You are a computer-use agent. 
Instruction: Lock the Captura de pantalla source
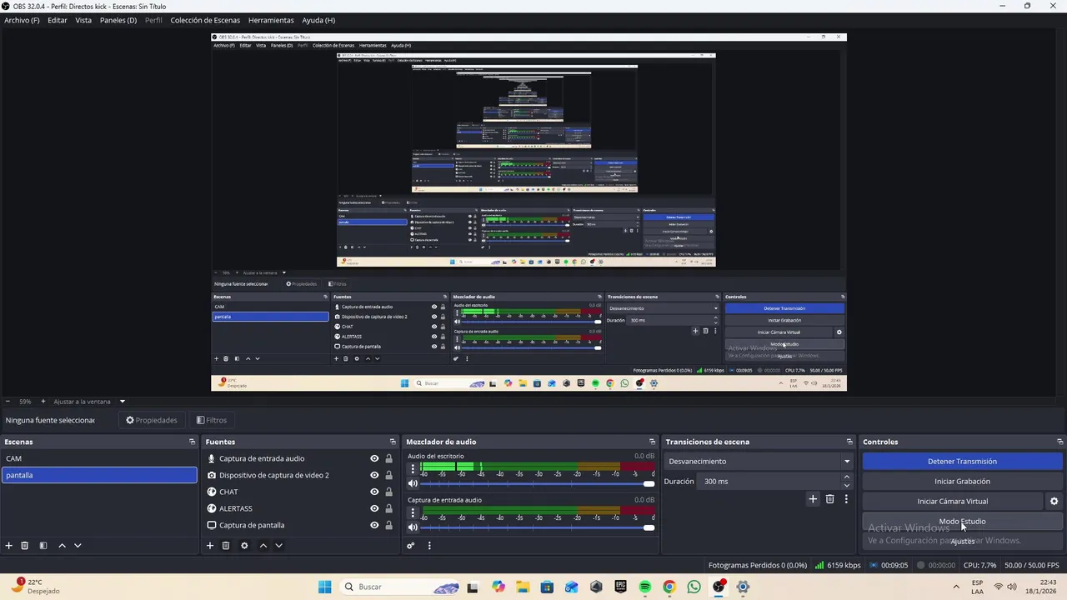point(388,525)
